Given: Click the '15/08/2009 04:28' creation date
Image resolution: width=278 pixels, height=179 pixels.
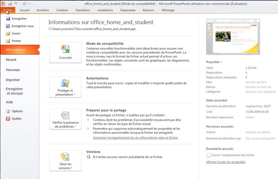Looking at the screenshot, I should click(x=257, y=112).
